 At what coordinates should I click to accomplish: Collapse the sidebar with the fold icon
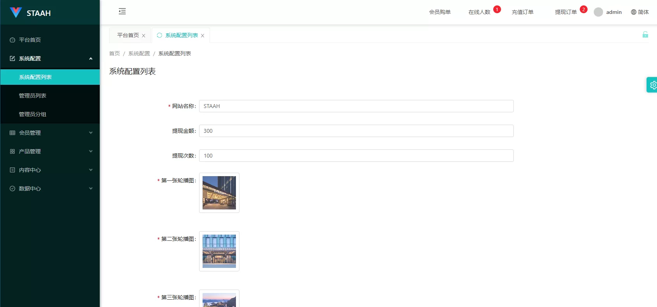(122, 11)
